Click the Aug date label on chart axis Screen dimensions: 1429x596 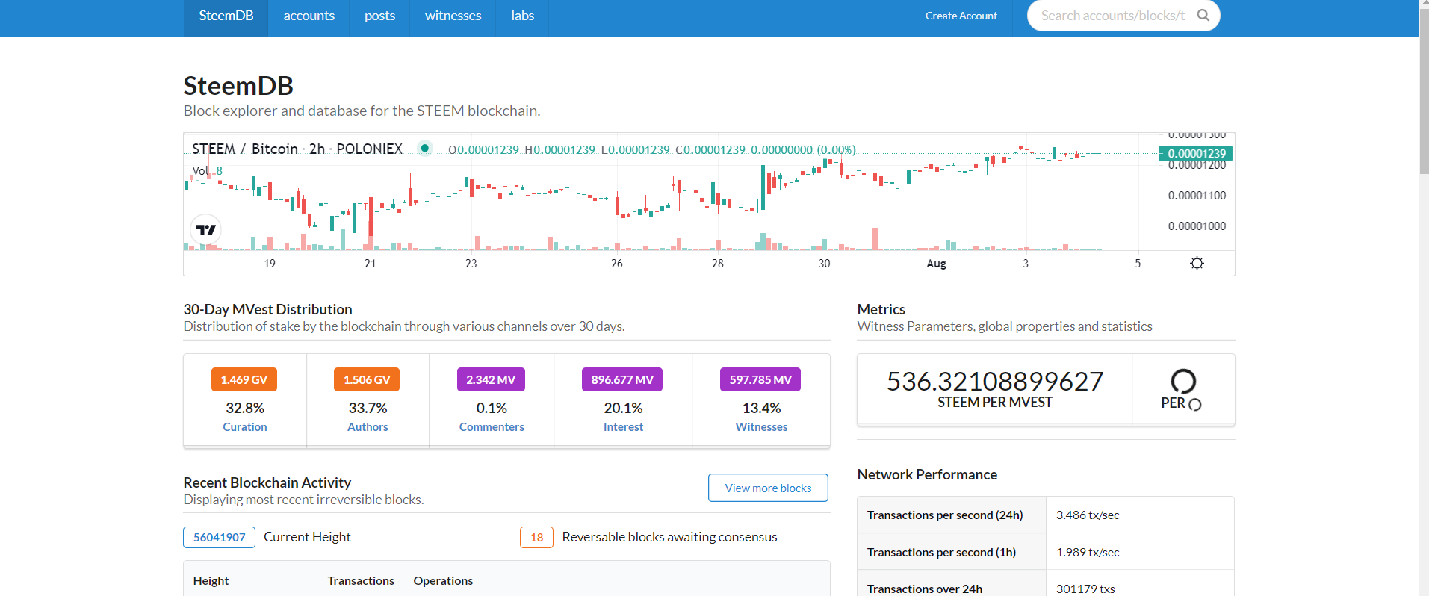coord(936,264)
